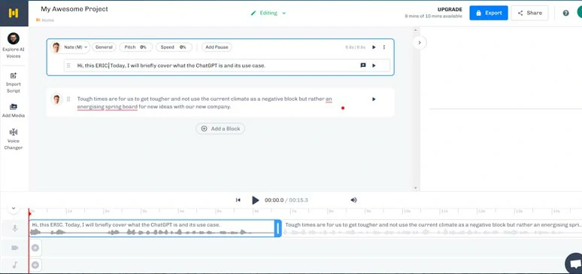The height and width of the screenshot is (274, 582).
Task: Open comment icon on ERIC sentence
Action: click(x=363, y=65)
